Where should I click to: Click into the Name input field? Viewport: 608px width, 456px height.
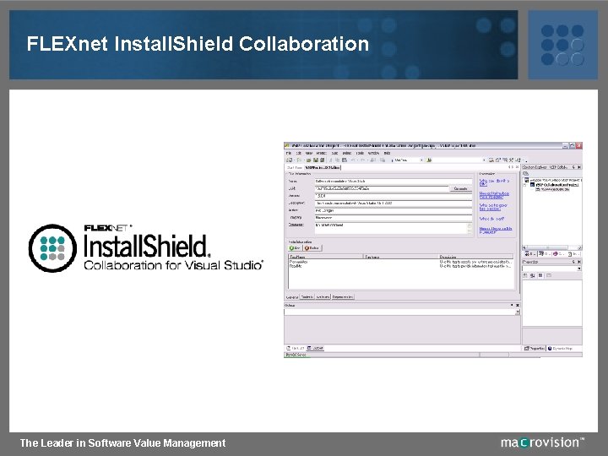pos(394,181)
